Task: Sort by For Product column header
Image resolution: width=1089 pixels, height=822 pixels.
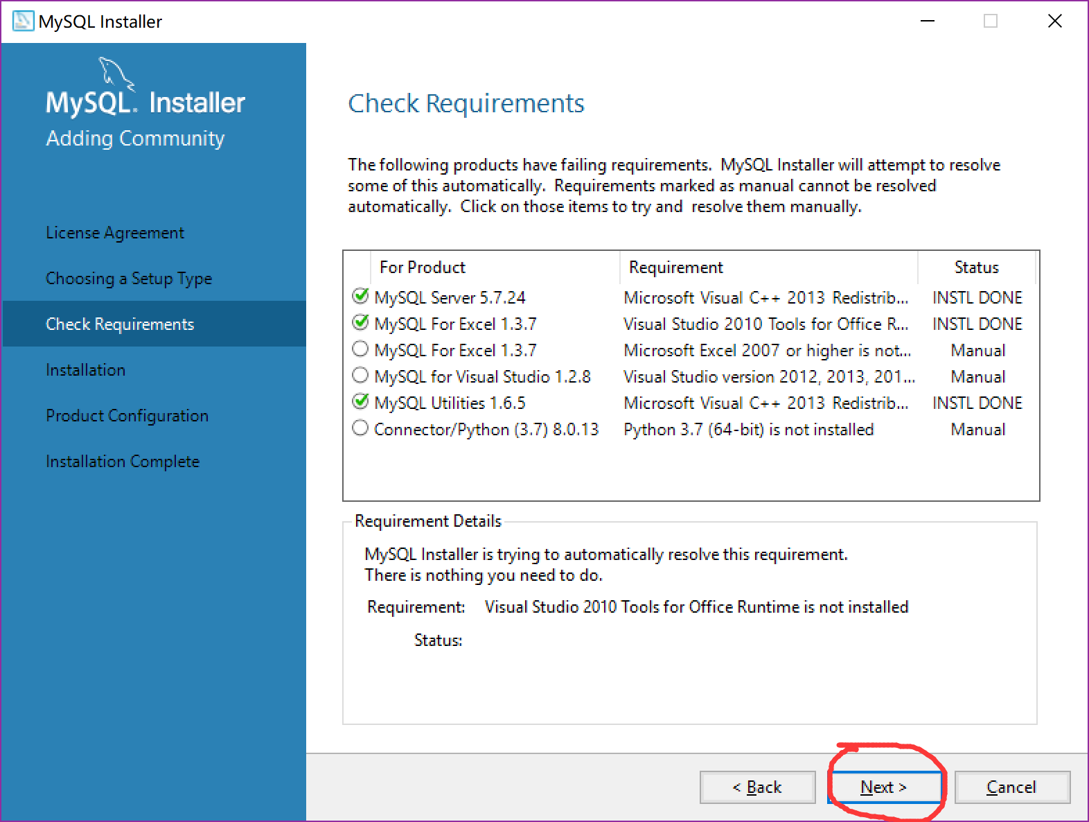Action: coord(495,268)
